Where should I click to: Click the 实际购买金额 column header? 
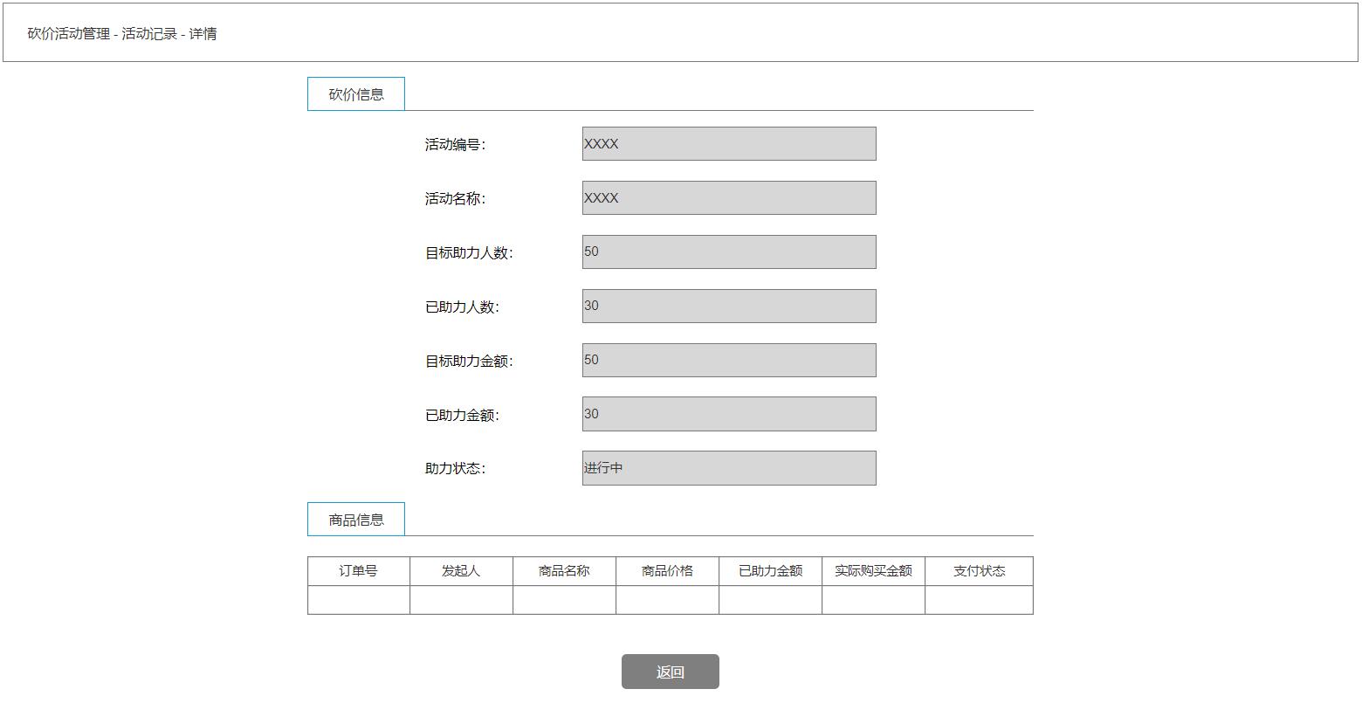[x=873, y=570]
